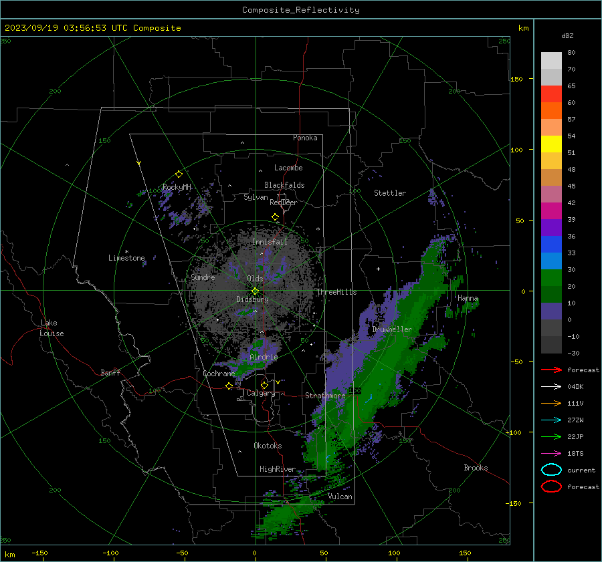Click the Banff label on map
This screenshot has height=562, width=602.
tap(110, 373)
